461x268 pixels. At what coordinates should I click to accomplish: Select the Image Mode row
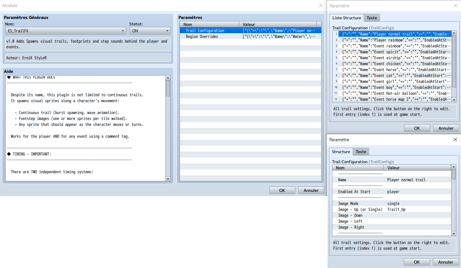coord(392,203)
